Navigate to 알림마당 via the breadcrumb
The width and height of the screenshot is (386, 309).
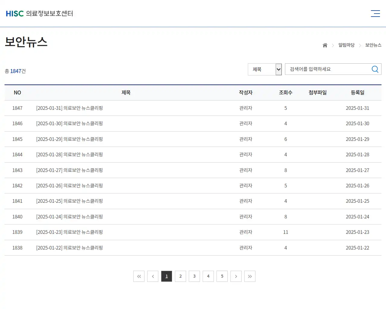coord(346,45)
